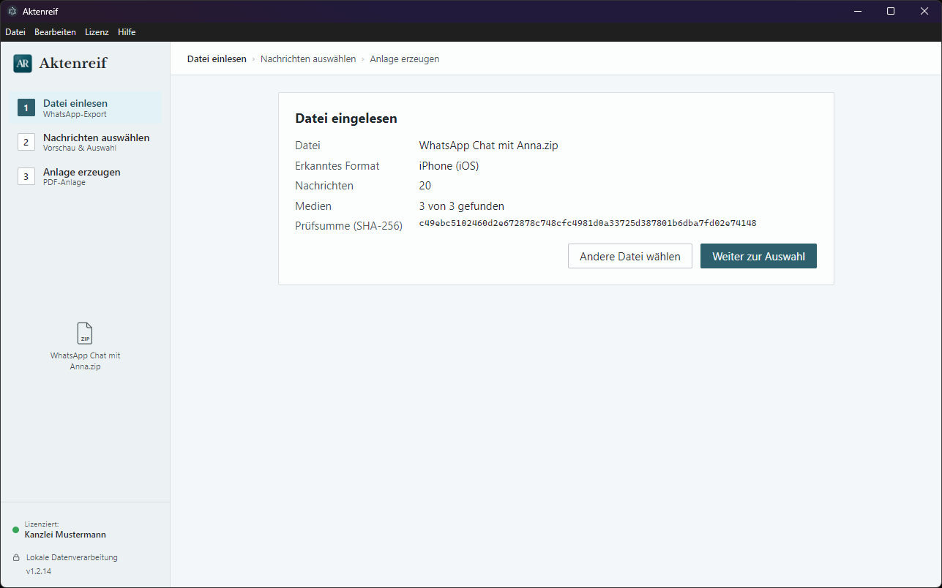Open the Datei menu

pyautogui.click(x=15, y=32)
